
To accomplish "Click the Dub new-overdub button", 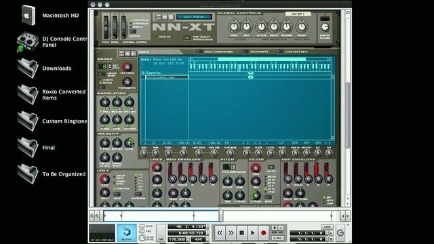I will (x=275, y=228).
